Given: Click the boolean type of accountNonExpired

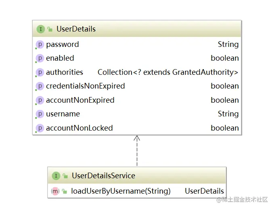Looking at the screenshot, I should pos(225,100).
